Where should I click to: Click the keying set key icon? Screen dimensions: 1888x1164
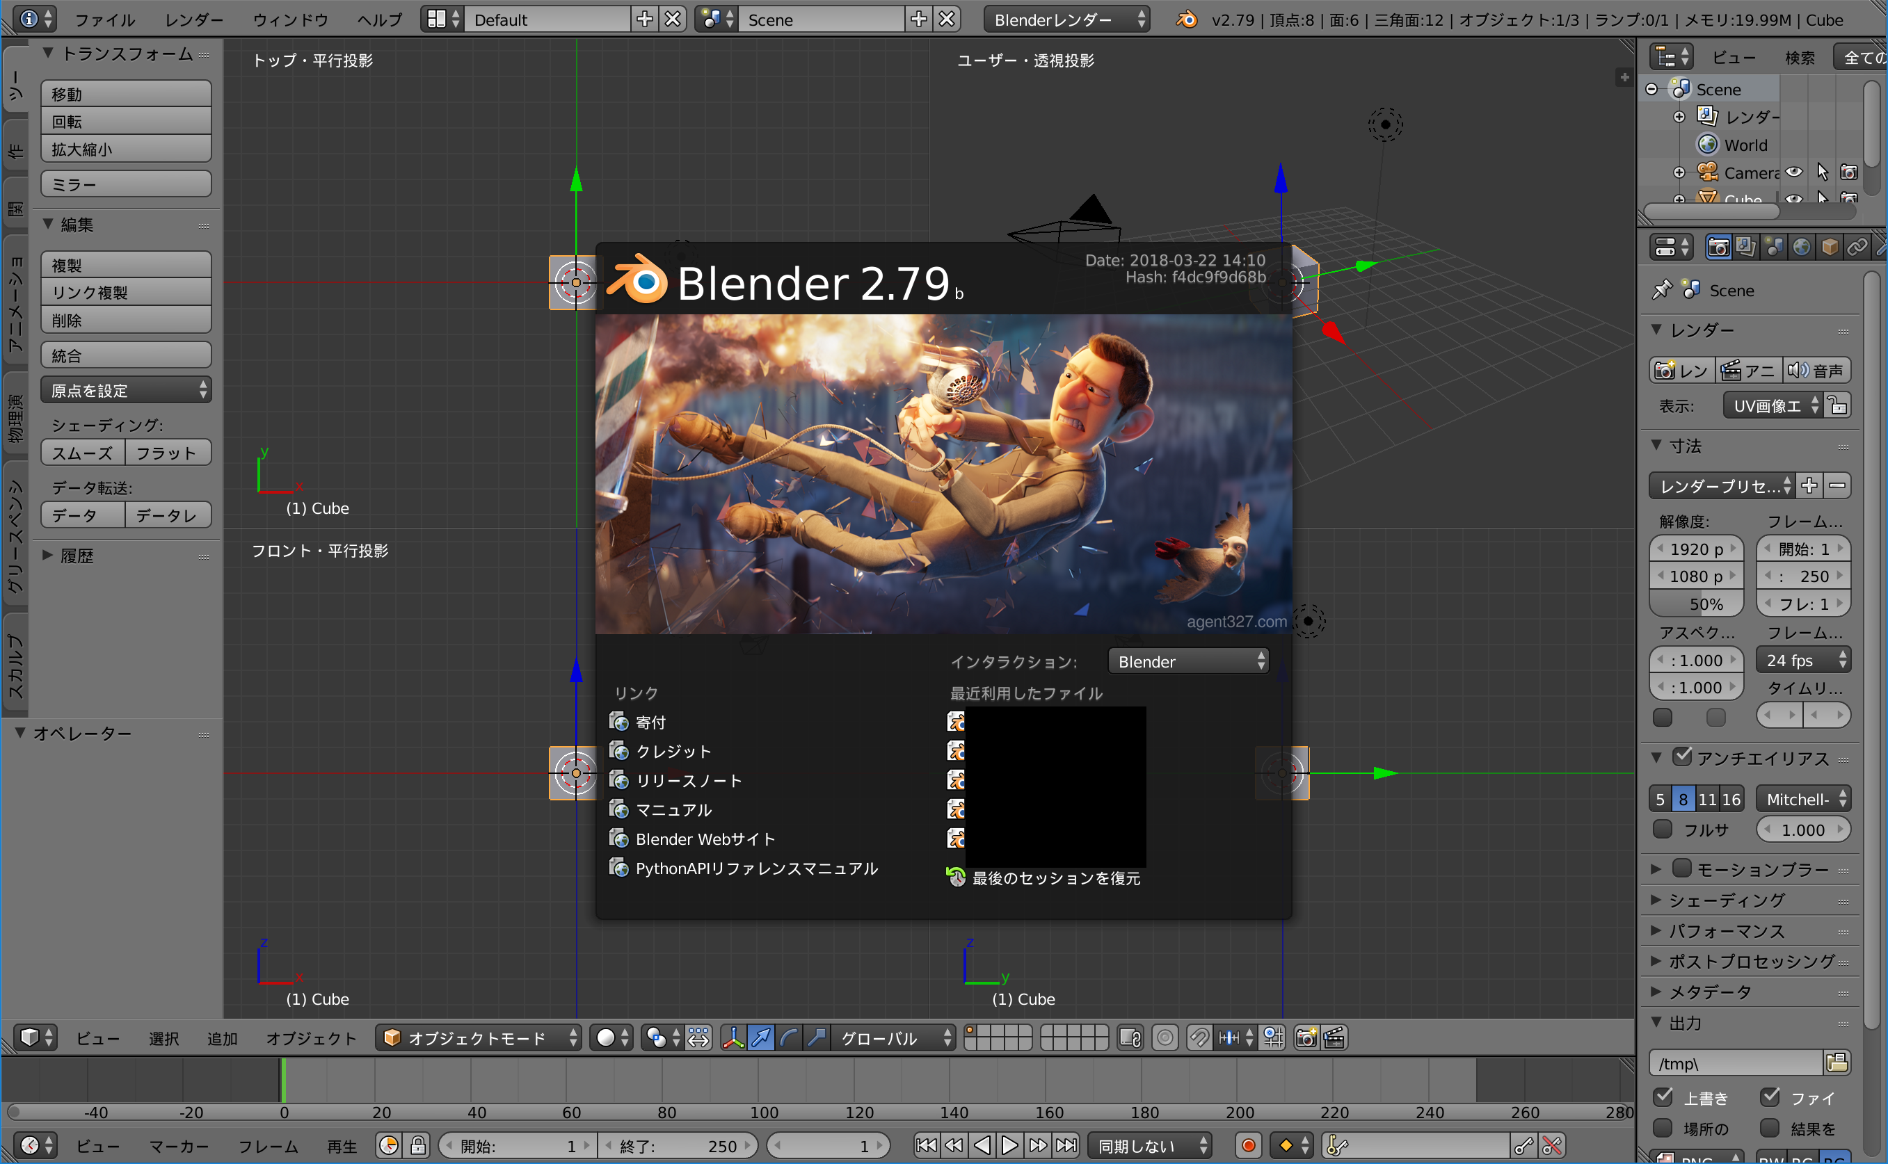(1338, 1145)
